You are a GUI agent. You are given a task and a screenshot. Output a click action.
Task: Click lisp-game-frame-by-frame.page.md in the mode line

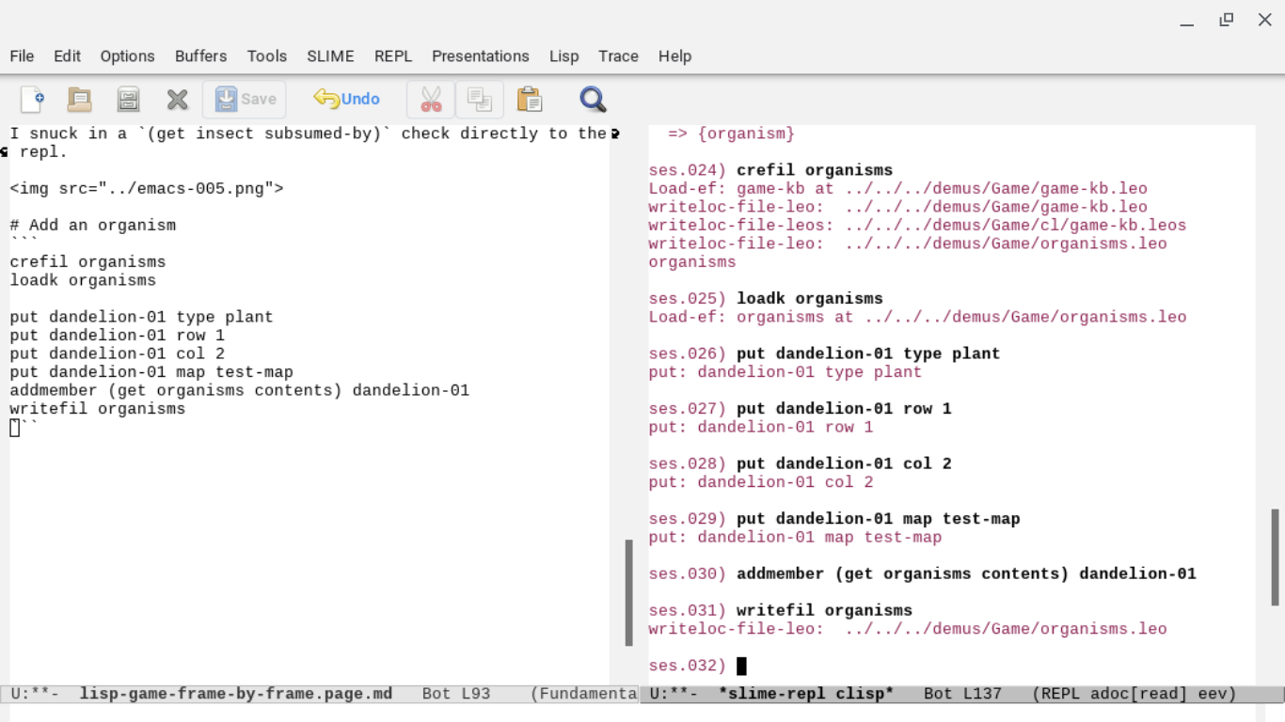(235, 694)
